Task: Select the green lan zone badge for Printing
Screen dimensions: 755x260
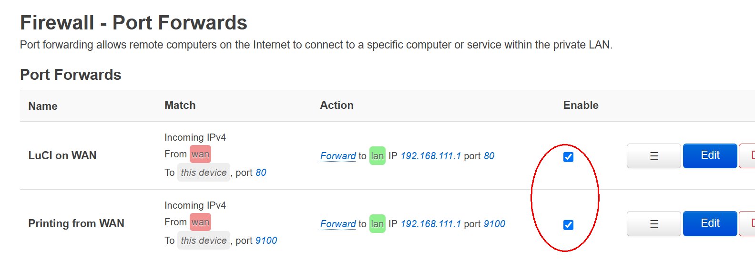Action: [x=377, y=224]
